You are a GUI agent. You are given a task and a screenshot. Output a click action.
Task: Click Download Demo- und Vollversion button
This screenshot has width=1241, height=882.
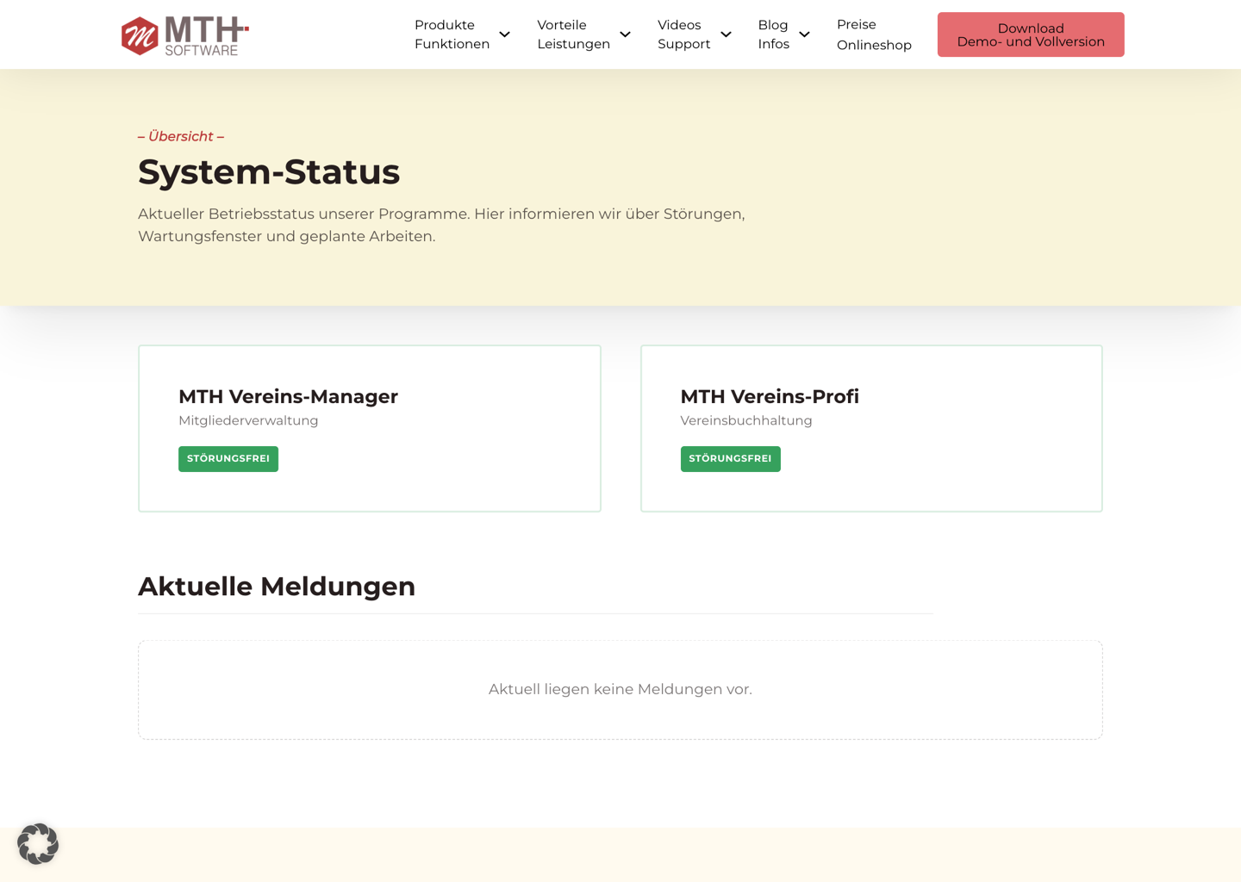[1031, 34]
